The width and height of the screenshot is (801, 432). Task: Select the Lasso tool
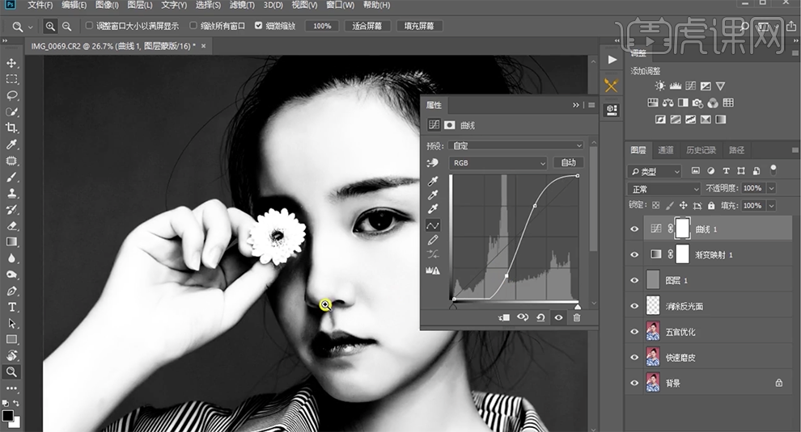click(11, 95)
